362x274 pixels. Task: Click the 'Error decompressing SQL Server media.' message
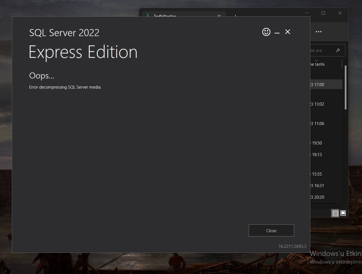click(65, 87)
